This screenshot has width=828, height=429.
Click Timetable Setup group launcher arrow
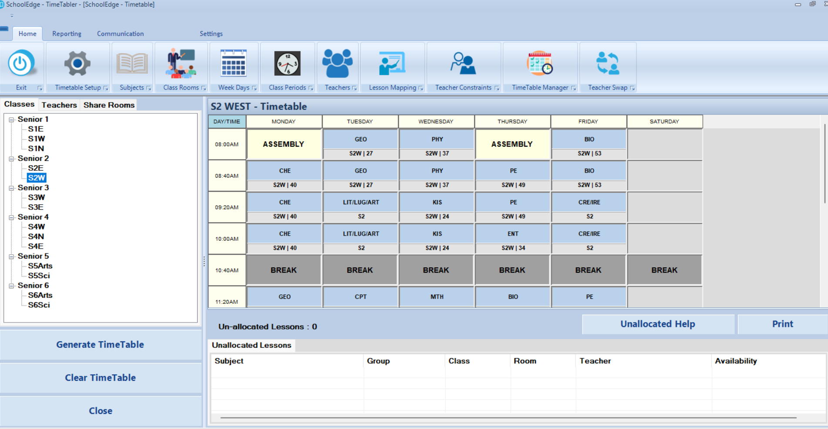[x=106, y=88]
